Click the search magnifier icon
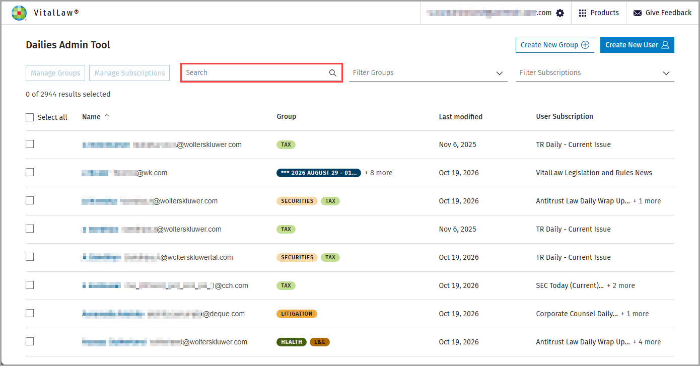The image size is (700, 366). [x=332, y=73]
